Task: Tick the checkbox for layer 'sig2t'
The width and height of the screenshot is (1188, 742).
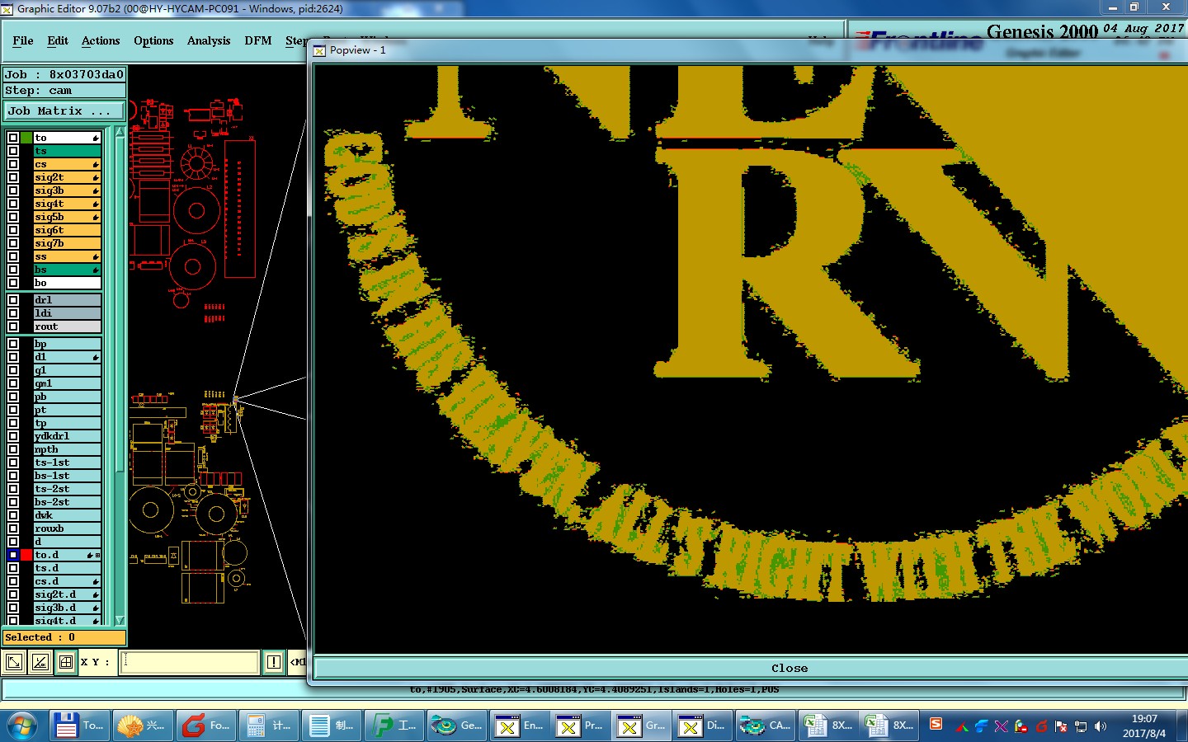Action: pos(13,177)
